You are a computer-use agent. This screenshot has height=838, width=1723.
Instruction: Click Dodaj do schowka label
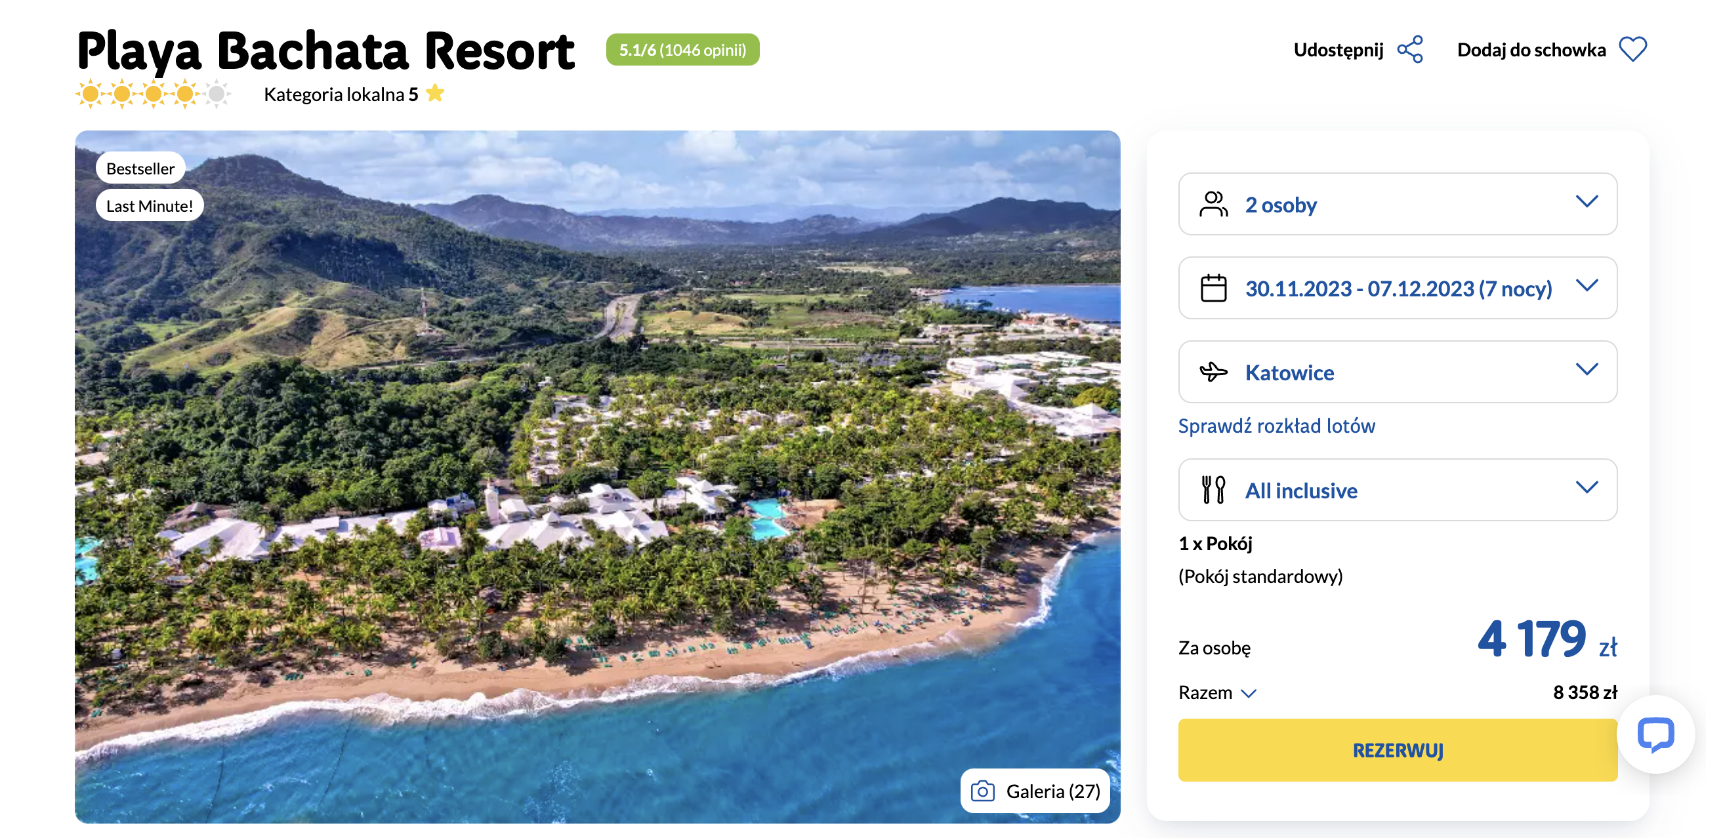tap(1530, 49)
